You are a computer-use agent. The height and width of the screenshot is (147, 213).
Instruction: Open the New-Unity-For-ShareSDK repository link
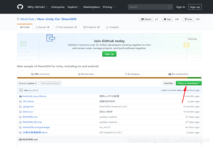click(57, 19)
